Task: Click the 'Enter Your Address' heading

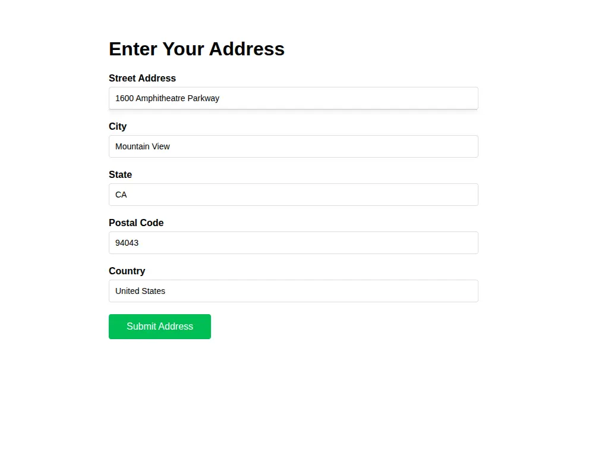Action: pyautogui.click(x=196, y=49)
